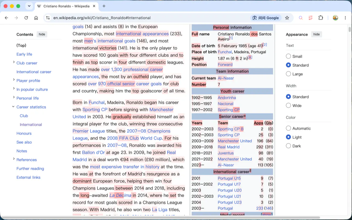Open the Funchal place of birth link
The width and height of the screenshot is (352, 220).
(225, 52)
